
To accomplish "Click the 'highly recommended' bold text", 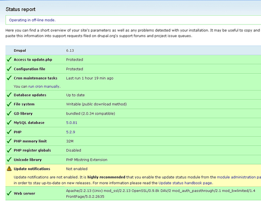I will coord(106,177).
